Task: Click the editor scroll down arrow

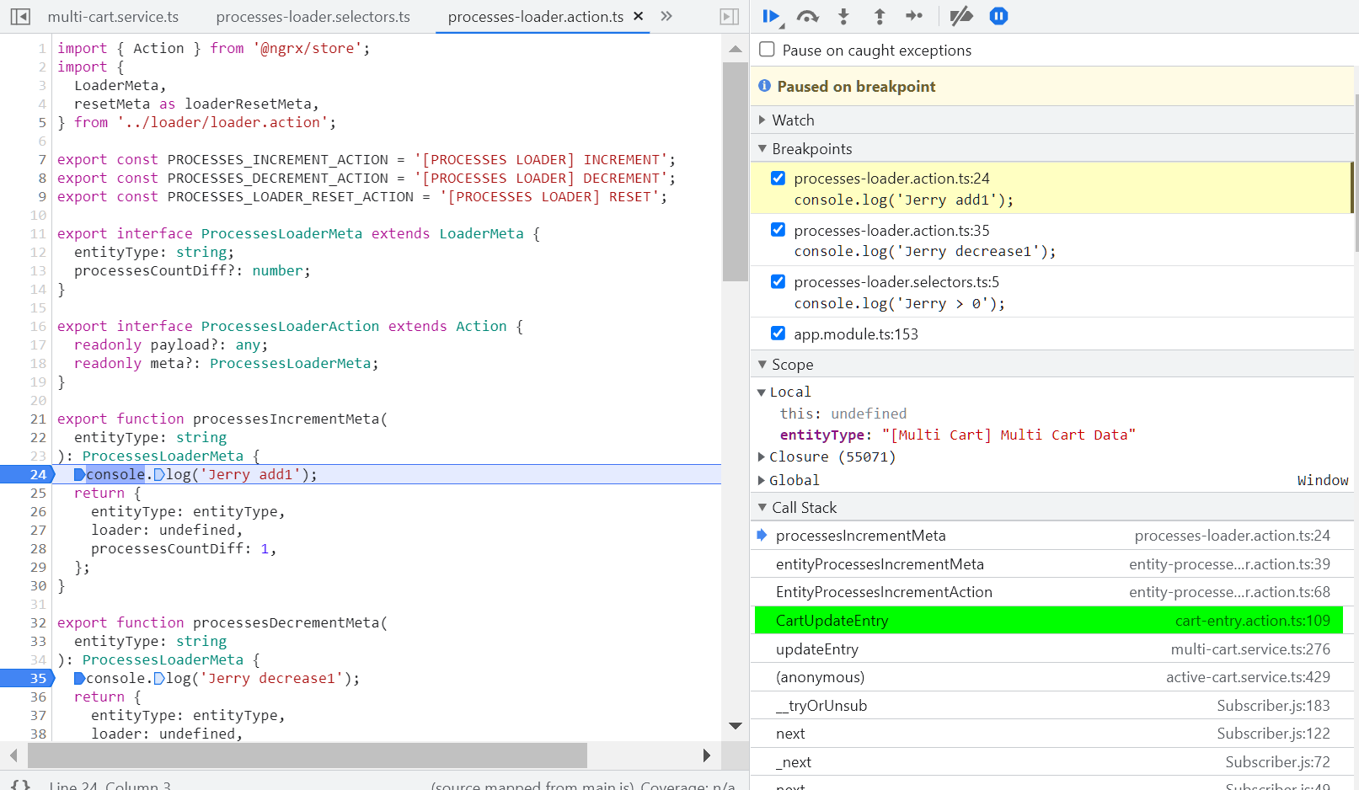Action: 736,726
